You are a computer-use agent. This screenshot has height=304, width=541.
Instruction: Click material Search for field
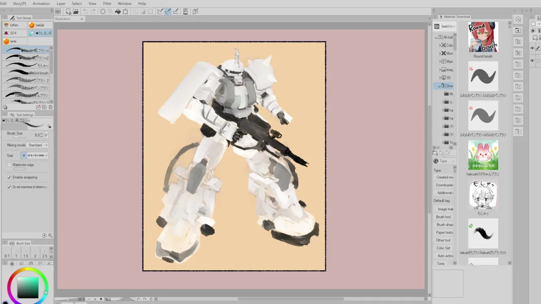click(x=445, y=26)
